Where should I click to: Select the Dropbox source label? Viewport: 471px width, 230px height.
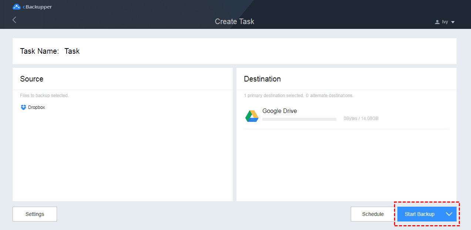pyautogui.click(x=37, y=107)
